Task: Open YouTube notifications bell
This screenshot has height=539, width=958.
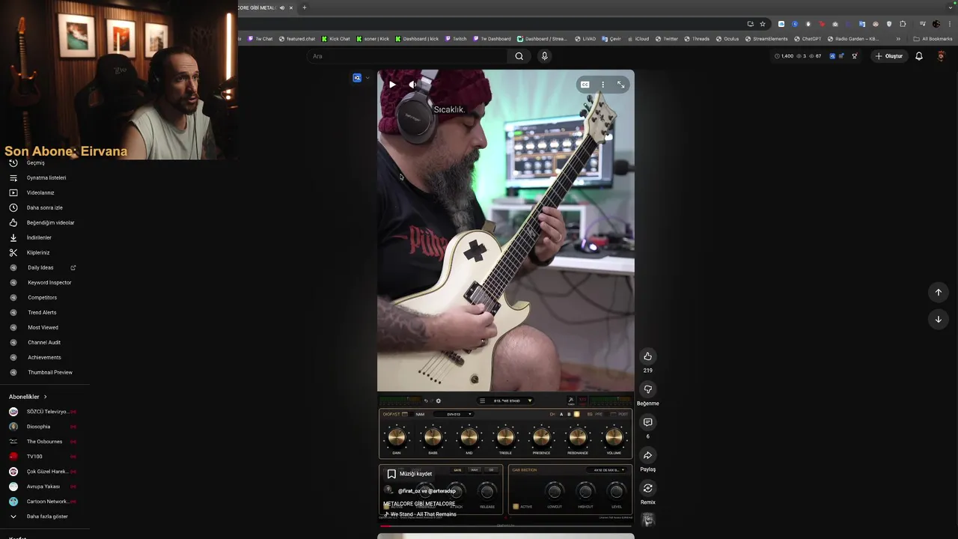Action: (x=919, y=56)
